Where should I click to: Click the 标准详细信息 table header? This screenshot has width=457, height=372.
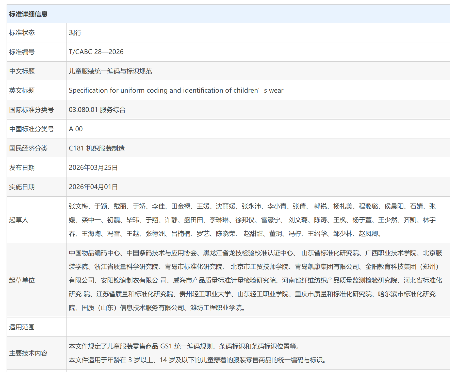coord(28,14)
